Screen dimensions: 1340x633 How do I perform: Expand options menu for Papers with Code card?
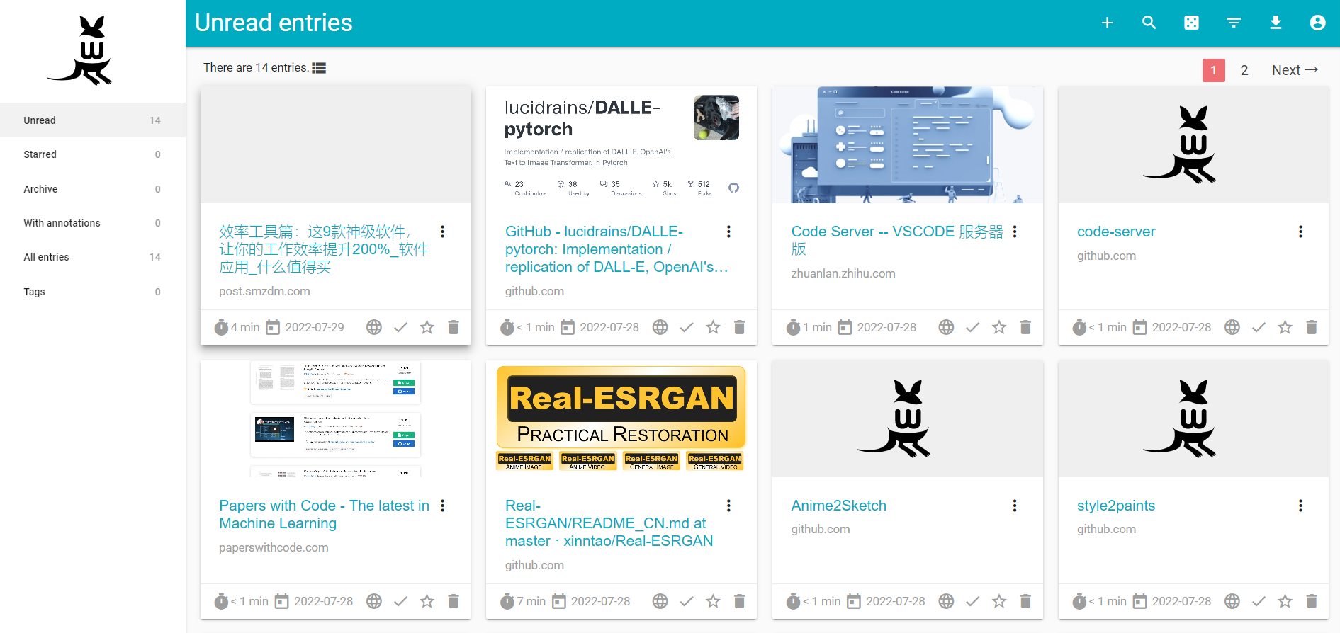click(443, 506)
